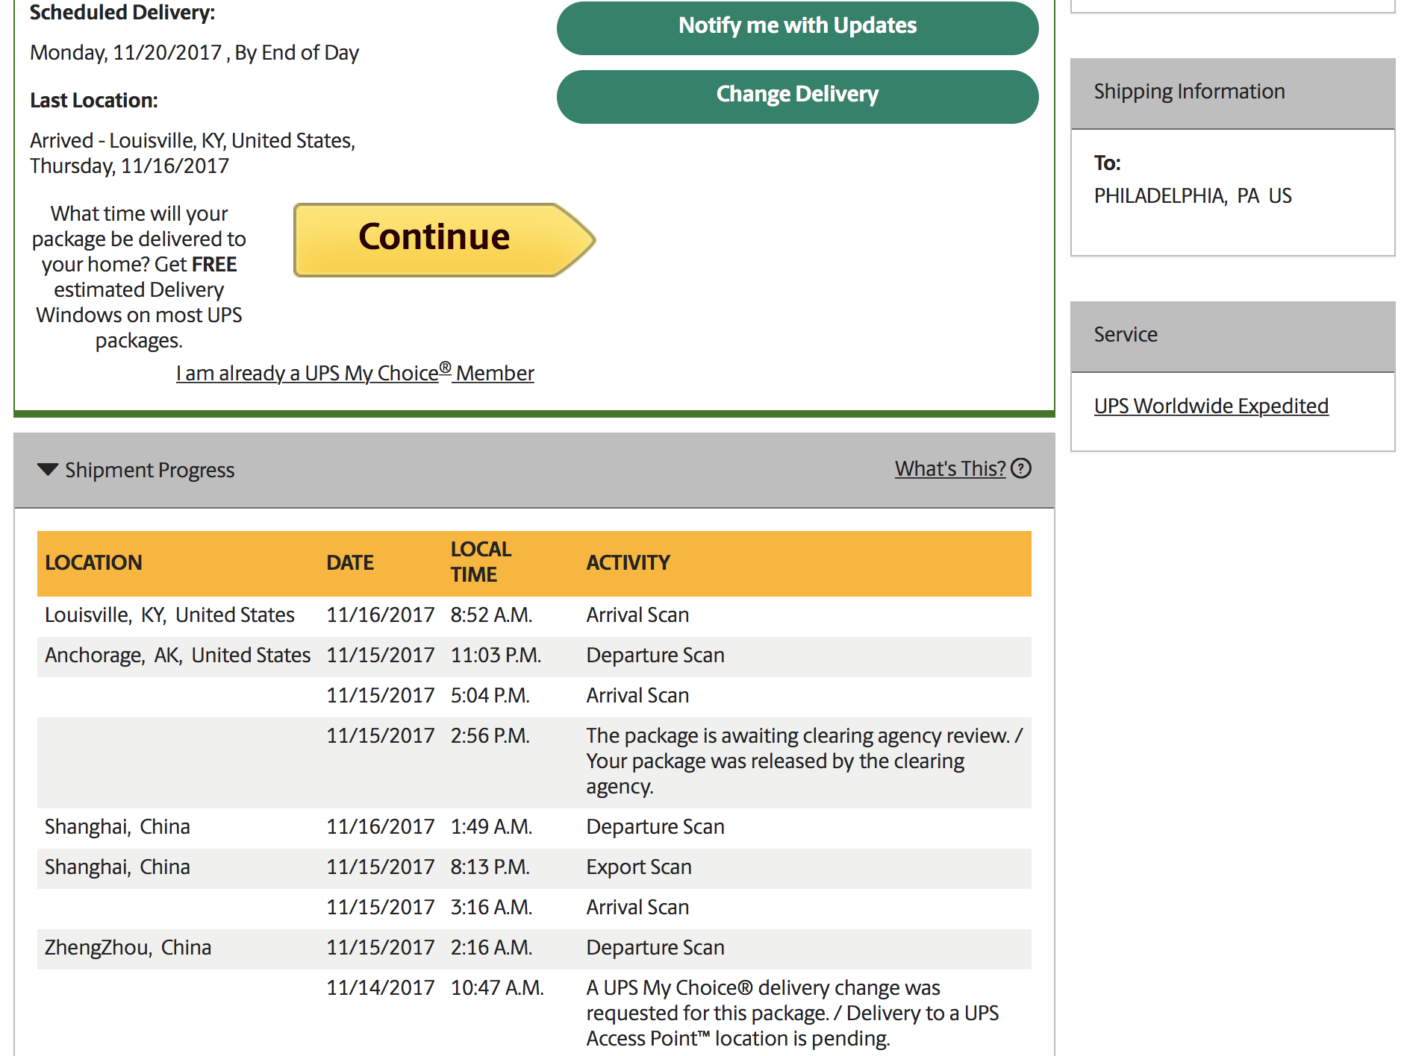Click the Departure Scan cell for ZhengZhou
1404x1056 pixels.
point(655,947)
